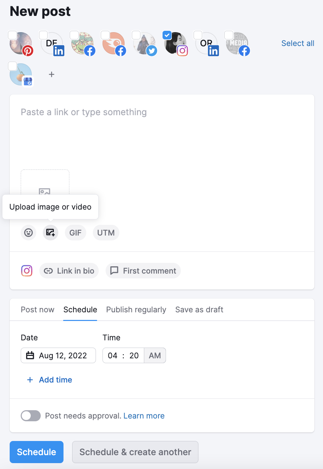Switch to the Publish regularly tab
The height and width of the screenshot is (469, 323).
pos(136,310)
